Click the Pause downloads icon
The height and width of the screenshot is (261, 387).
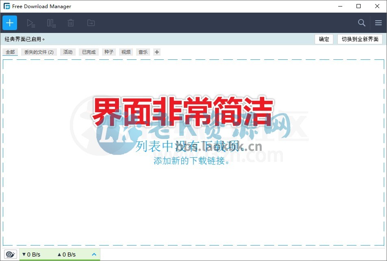pyautogui.click(x=51, y=23)
